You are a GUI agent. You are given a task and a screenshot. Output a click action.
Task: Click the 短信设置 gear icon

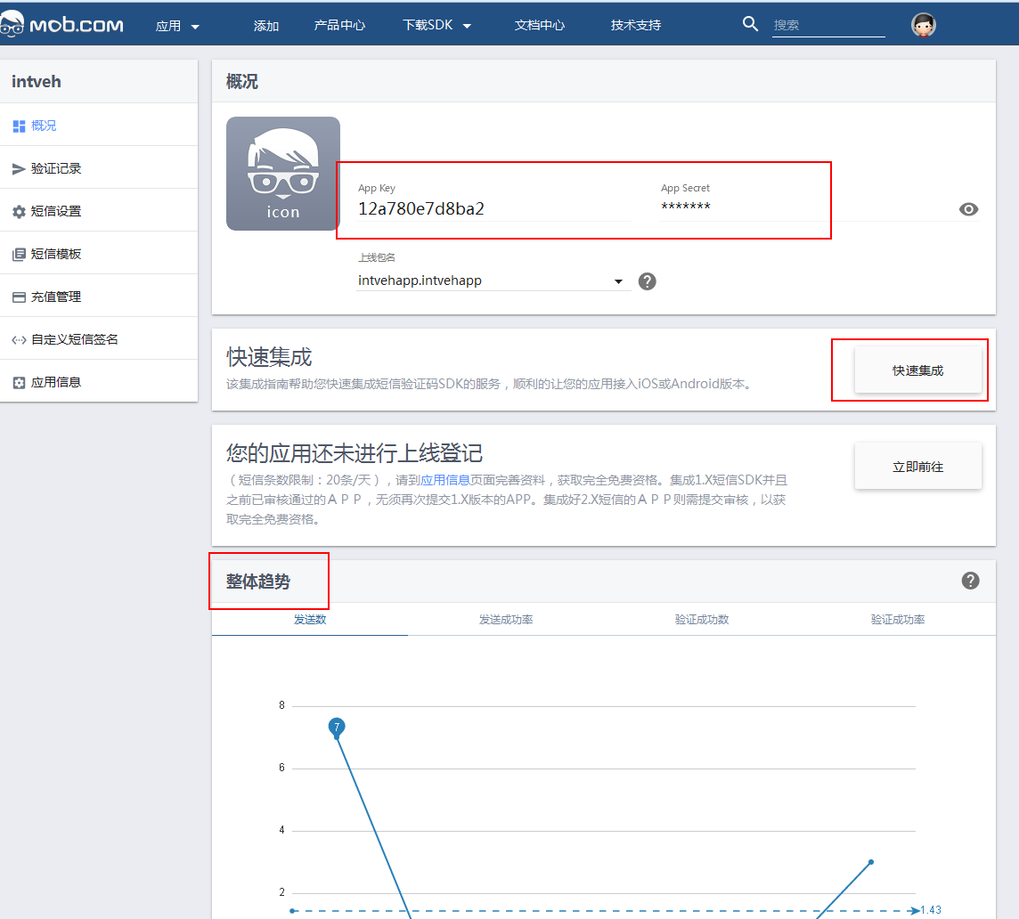click(19, 212)
